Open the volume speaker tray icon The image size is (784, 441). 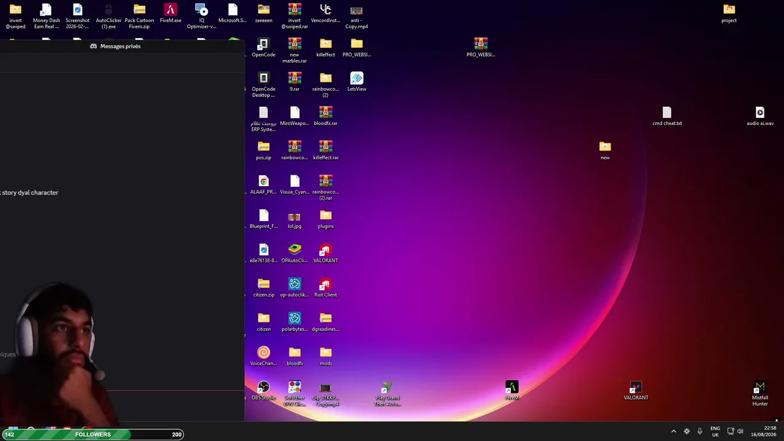(x=740, y=431)
